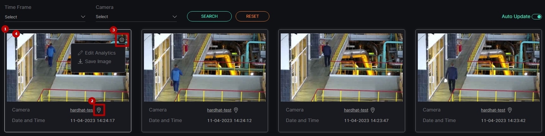Screen dimensions: 545x136
Task: Open the snapshot thumbnail dated 14:23:42
Action: tap(479, 67)
